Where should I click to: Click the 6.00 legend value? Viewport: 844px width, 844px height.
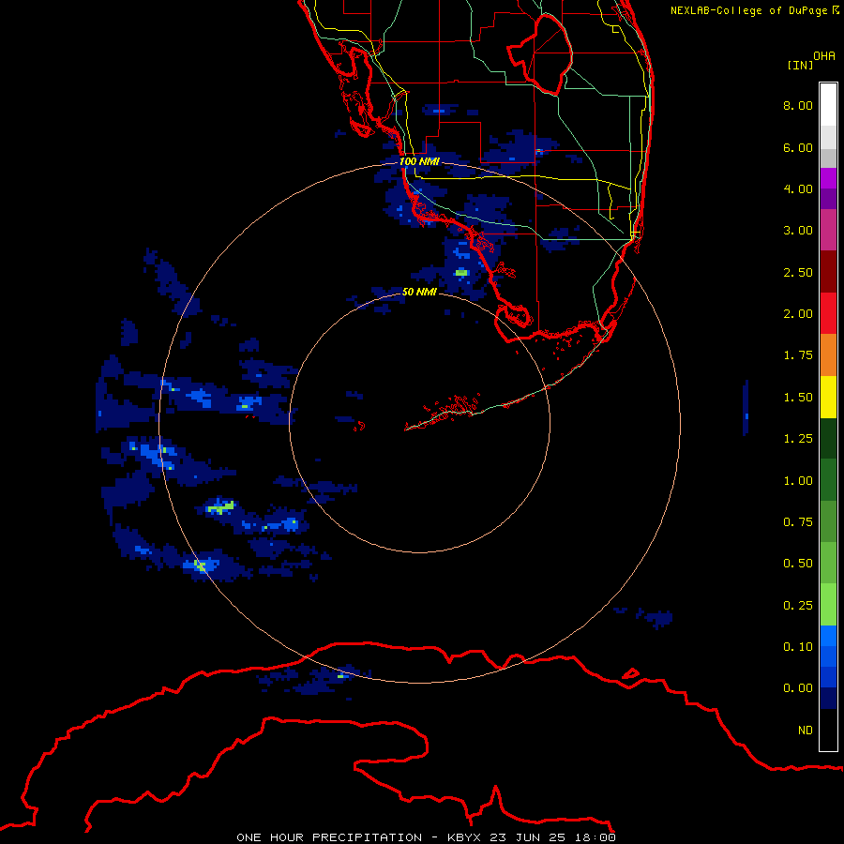point(798,147)
